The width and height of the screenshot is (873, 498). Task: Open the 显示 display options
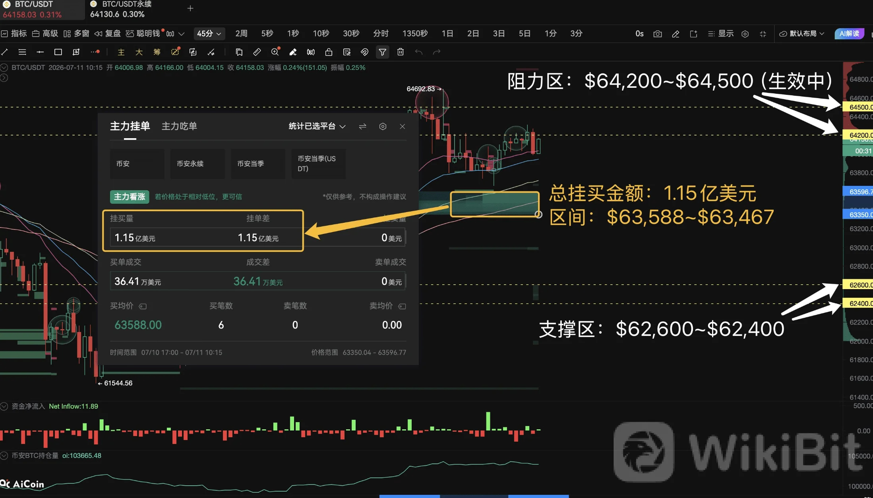pyautogui.click(x=721, y=34)
